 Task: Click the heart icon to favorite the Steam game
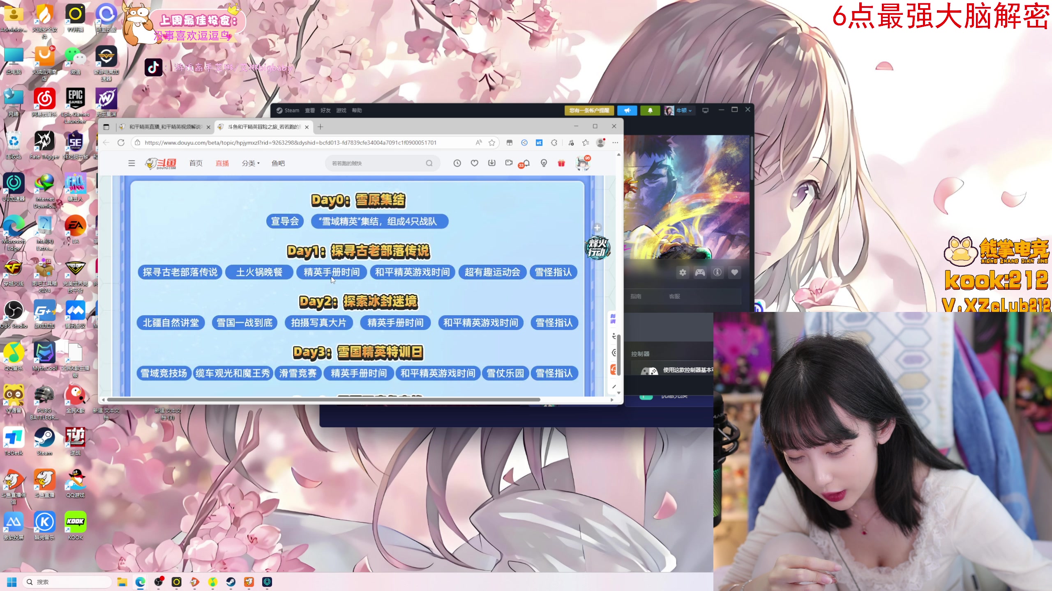point(735,272)
